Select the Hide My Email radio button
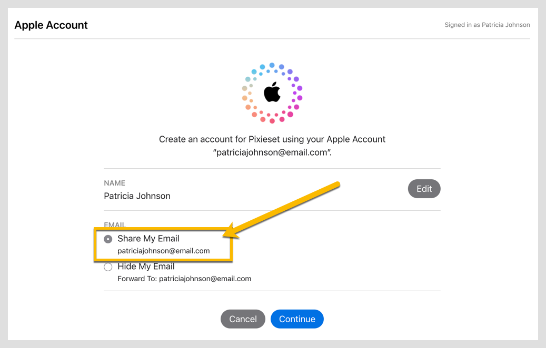Viewport: 546px width, 348px height. [x=108, y=267]
